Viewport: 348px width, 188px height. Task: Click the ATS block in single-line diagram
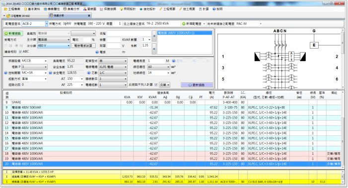(x=291, y=57)
